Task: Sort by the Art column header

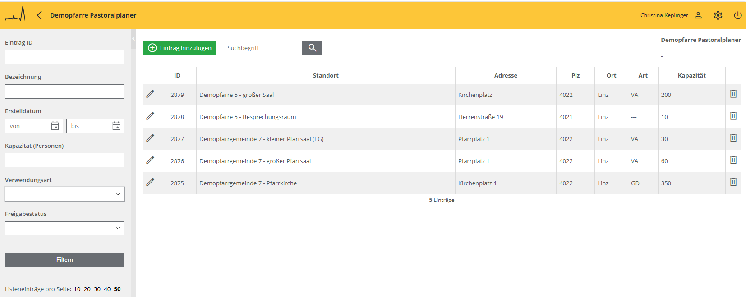Action: click(x=643, y=75)
